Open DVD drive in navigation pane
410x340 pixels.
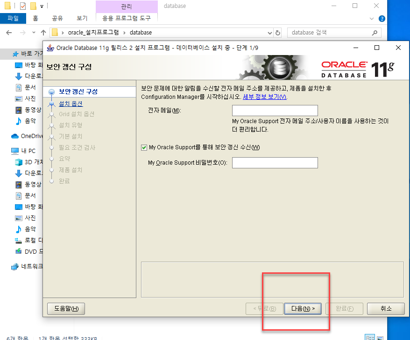[x=28, y=251]
